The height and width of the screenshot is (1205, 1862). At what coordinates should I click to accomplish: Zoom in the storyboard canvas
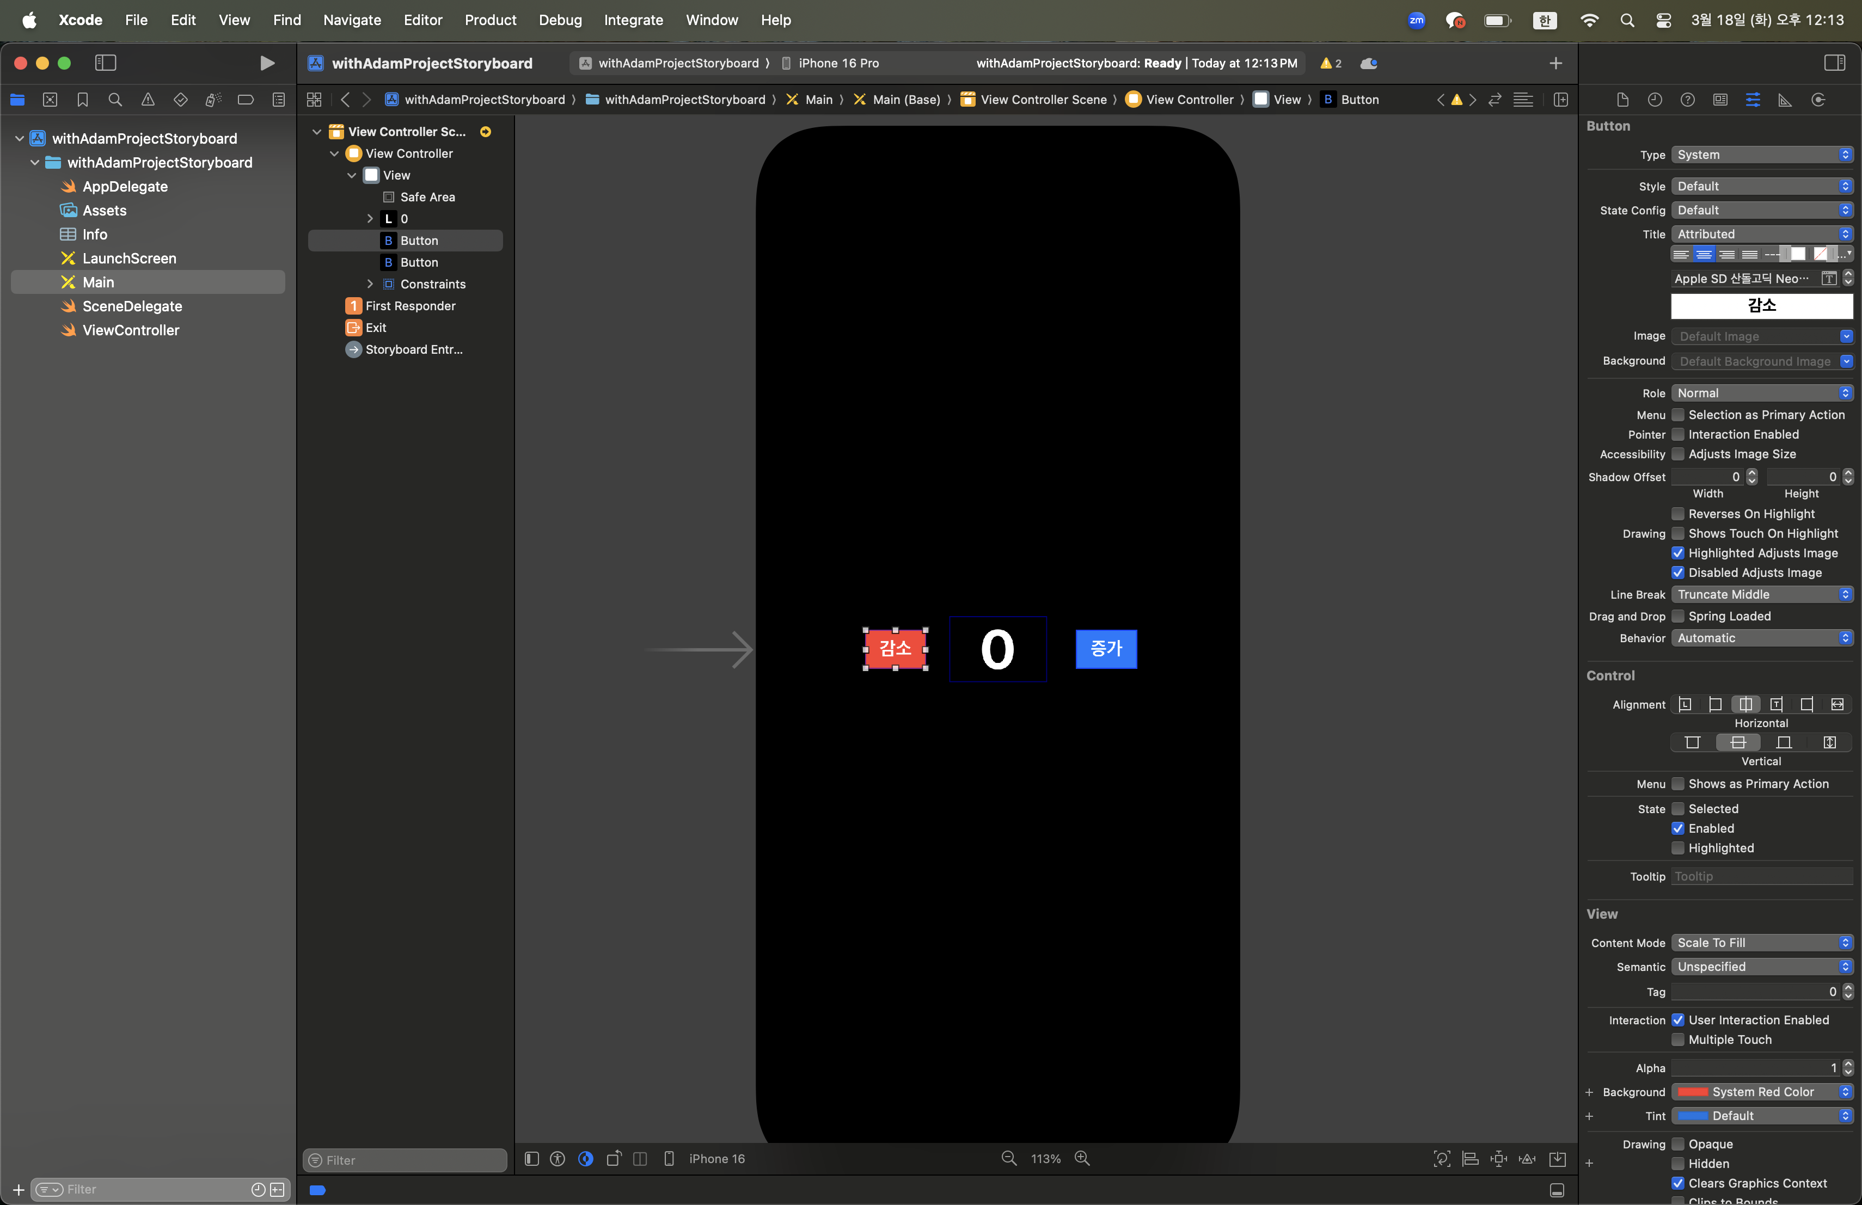coord(1082,1158)
